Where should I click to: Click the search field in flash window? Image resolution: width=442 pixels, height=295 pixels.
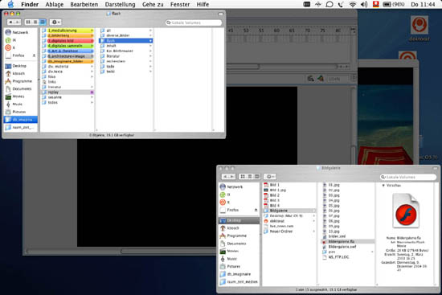pyautogui.click(x=194, y=23)
